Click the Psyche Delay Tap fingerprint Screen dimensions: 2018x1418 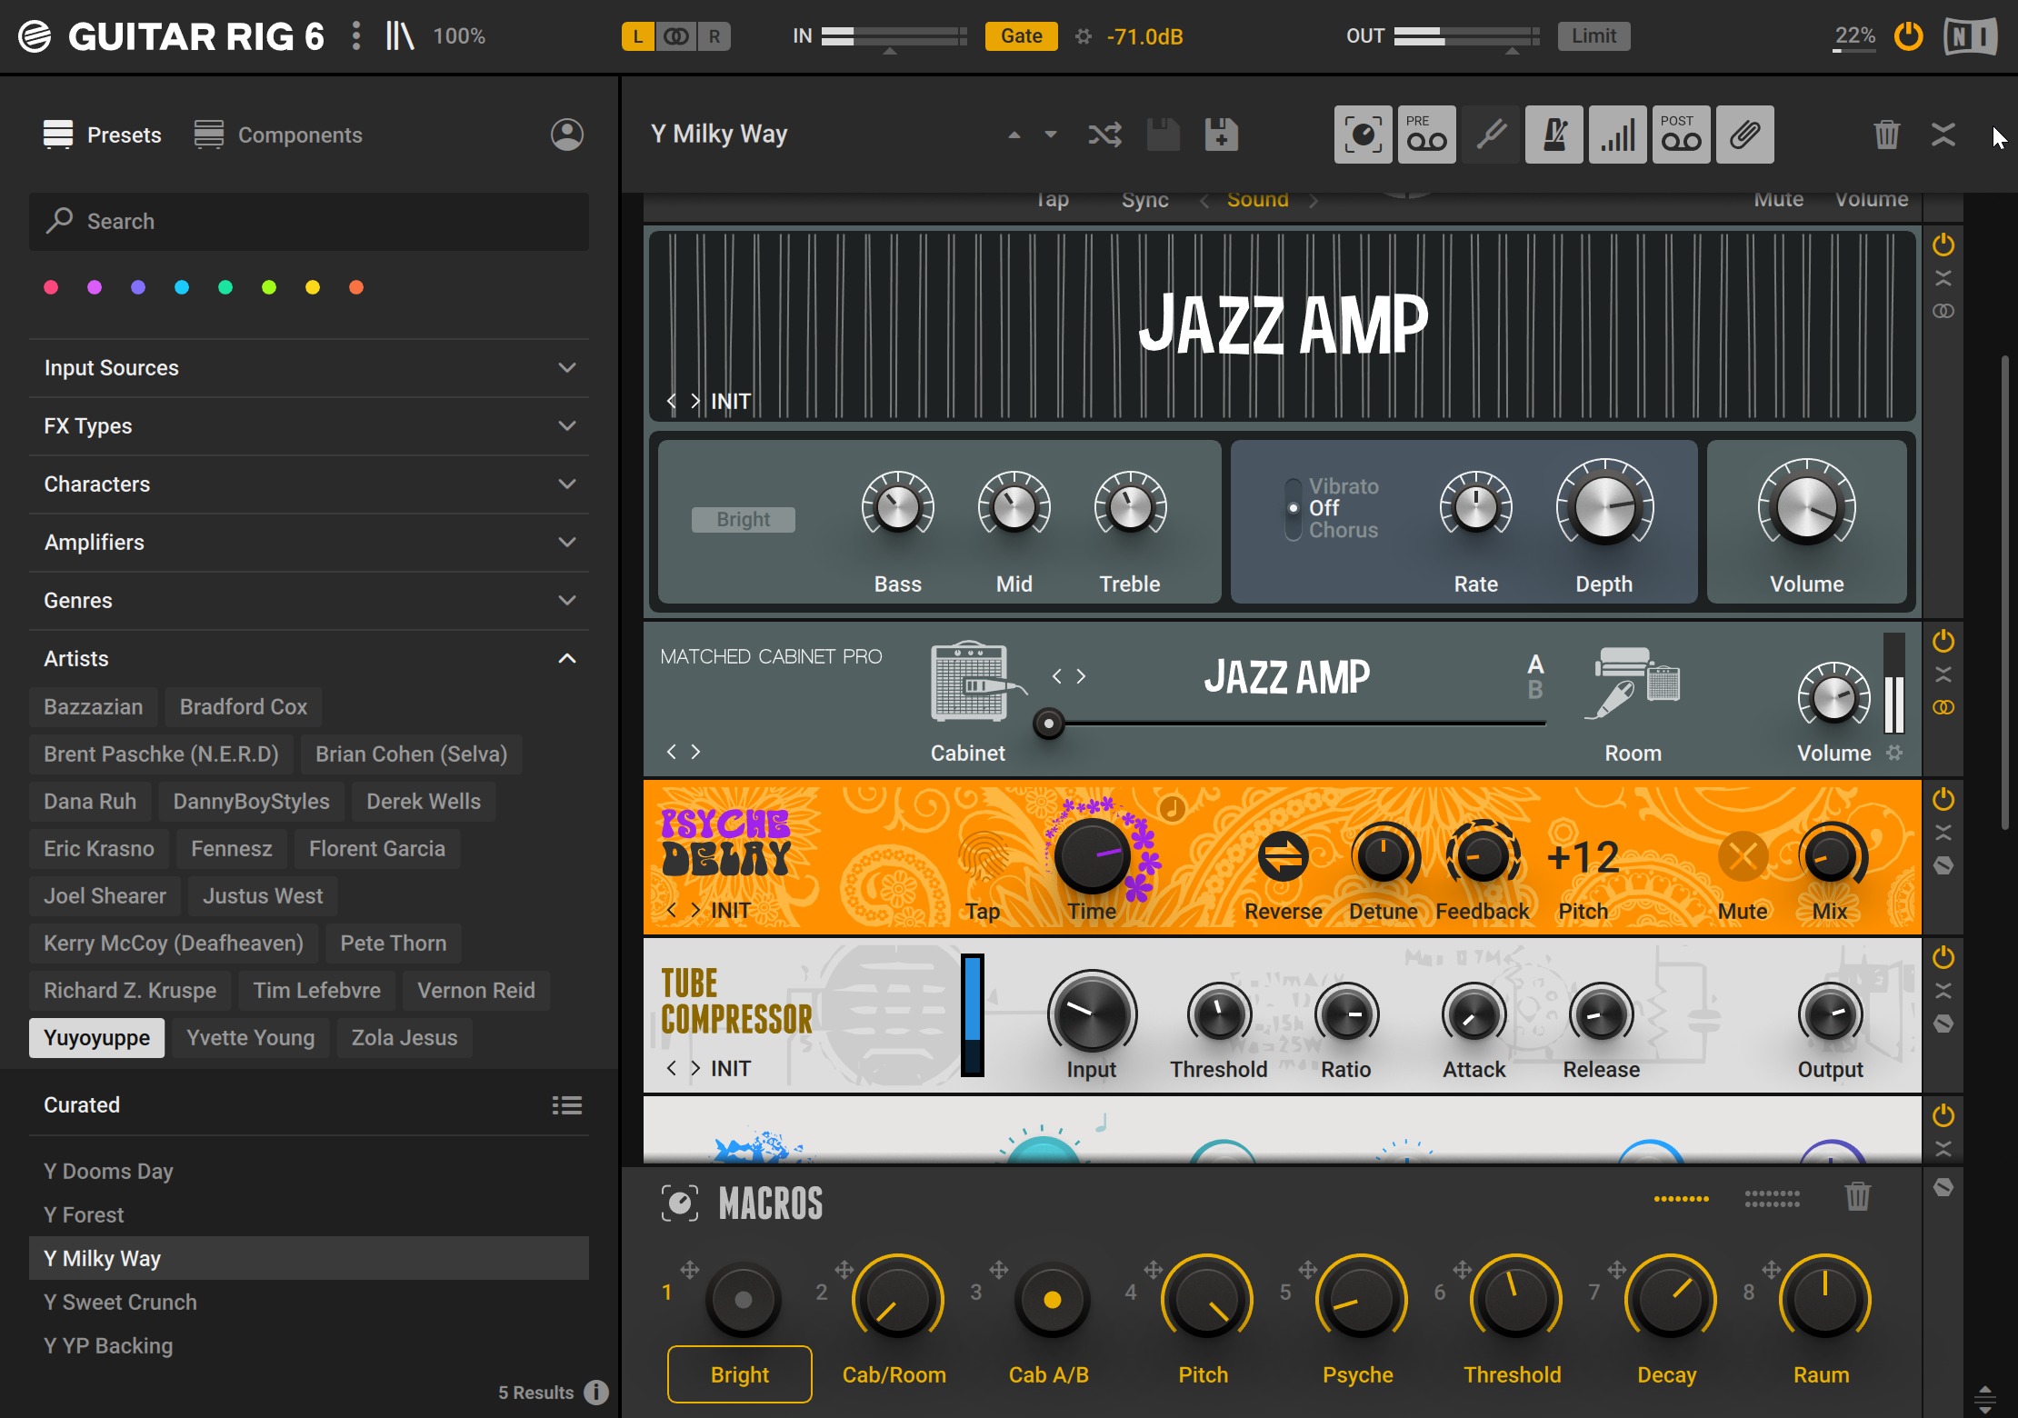click(983, 855)
